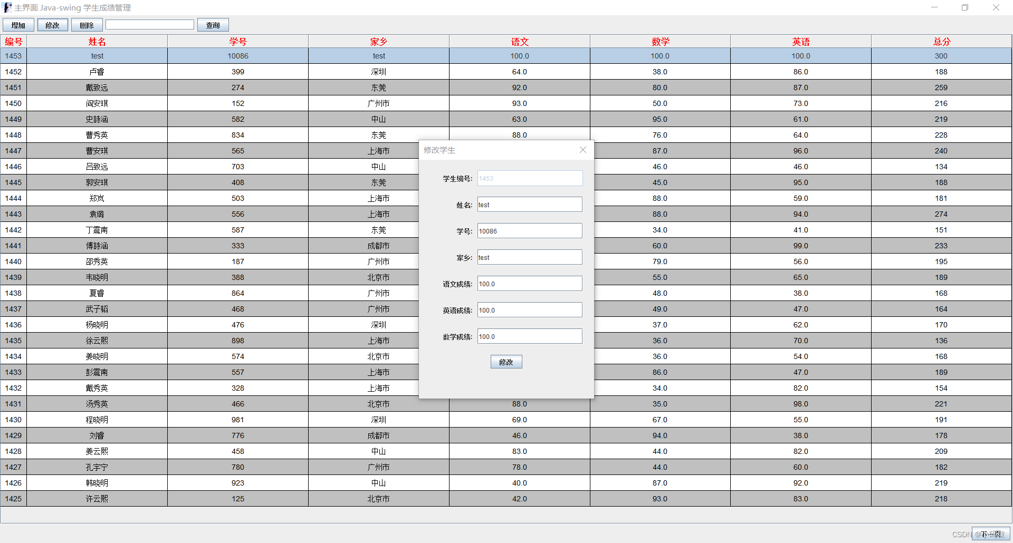The height and width of the screenshot is (543, 1013).
Task: Click the 学号 input field showing 10086
Action: tap(530, 231)
